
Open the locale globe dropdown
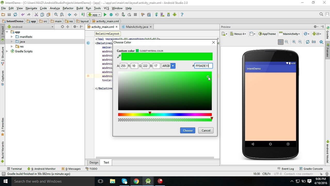307,34
